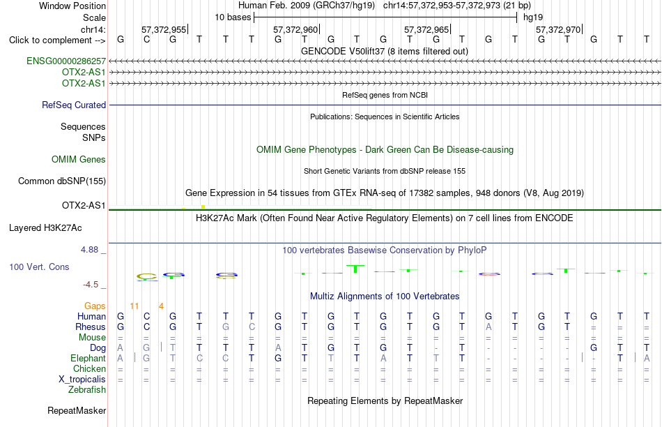
Task: Click the Sequences track label
Action: [x=83, y=126]
